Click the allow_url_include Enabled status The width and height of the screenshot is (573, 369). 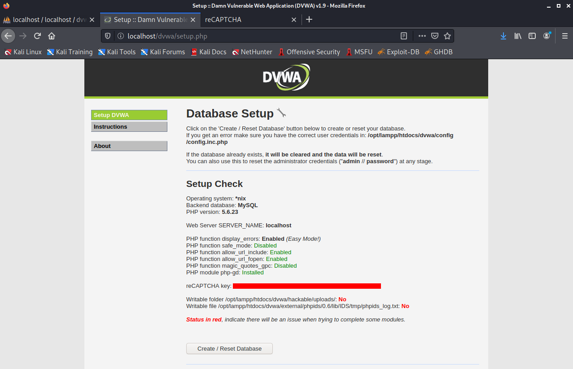pos(280,252)
